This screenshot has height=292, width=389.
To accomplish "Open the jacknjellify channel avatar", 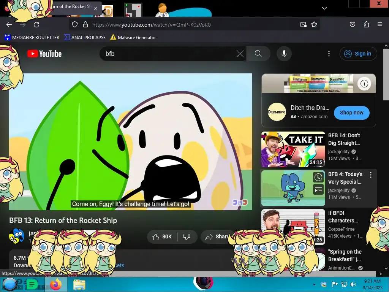I will [x=17, y=236].
